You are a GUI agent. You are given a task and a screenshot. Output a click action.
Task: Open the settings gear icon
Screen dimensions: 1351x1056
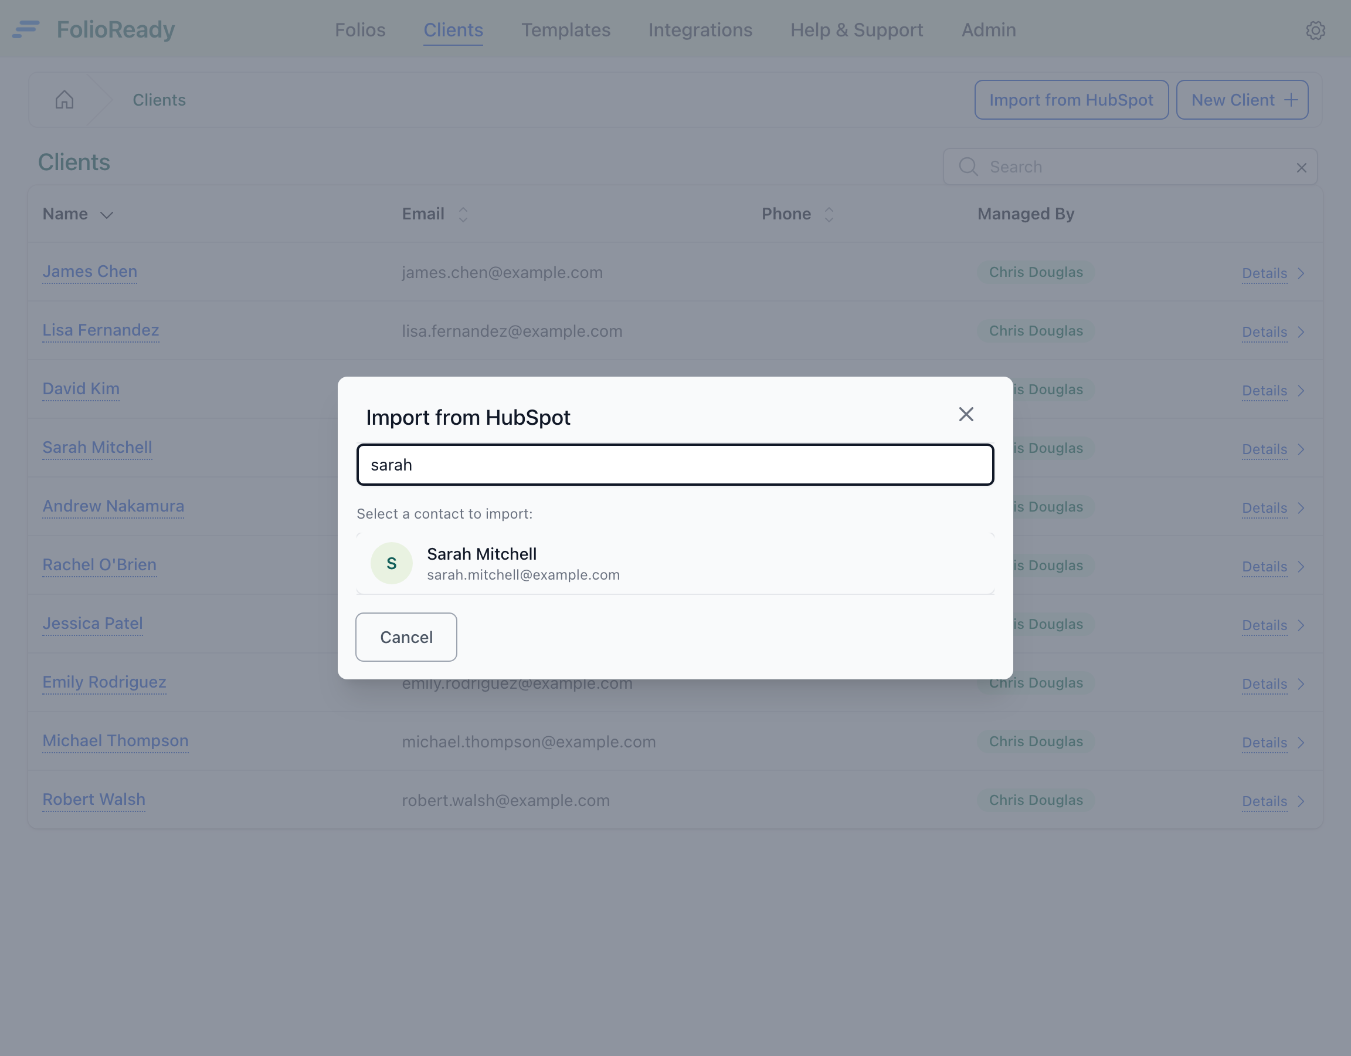(x=1315, y=30)
